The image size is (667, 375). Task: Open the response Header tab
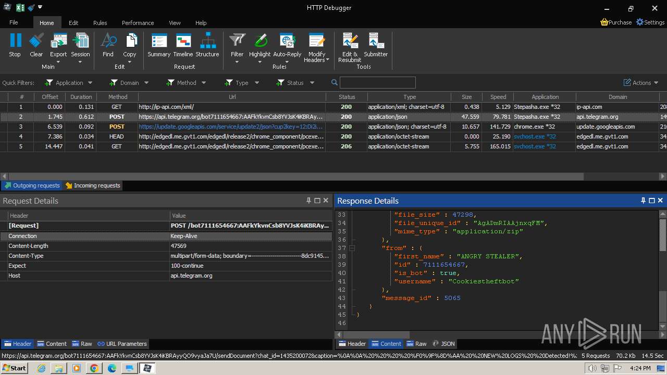[x=352, y=344]
